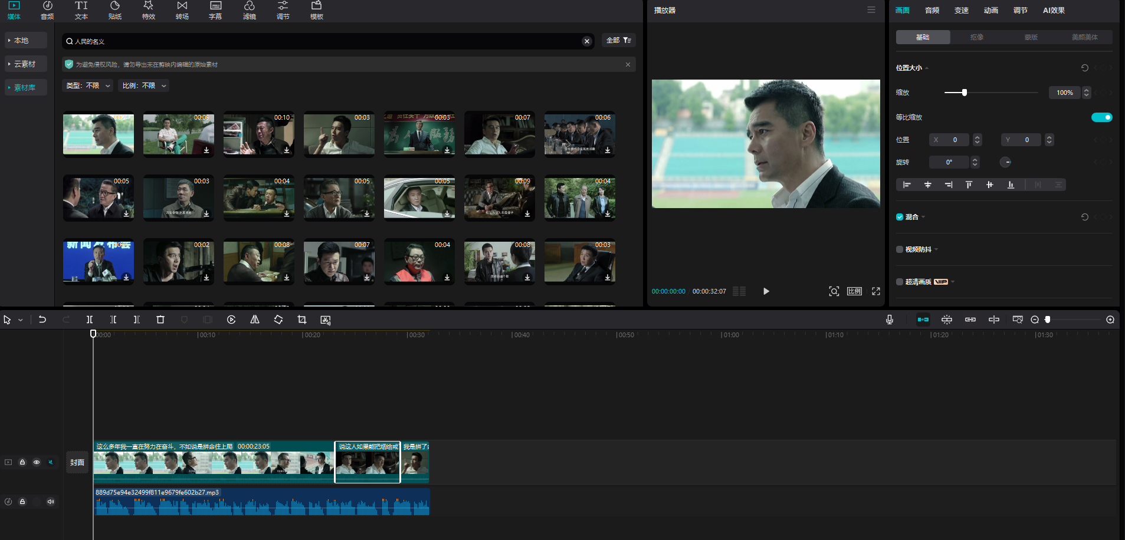Click the microphone record voiceover icon

[890, 320]
